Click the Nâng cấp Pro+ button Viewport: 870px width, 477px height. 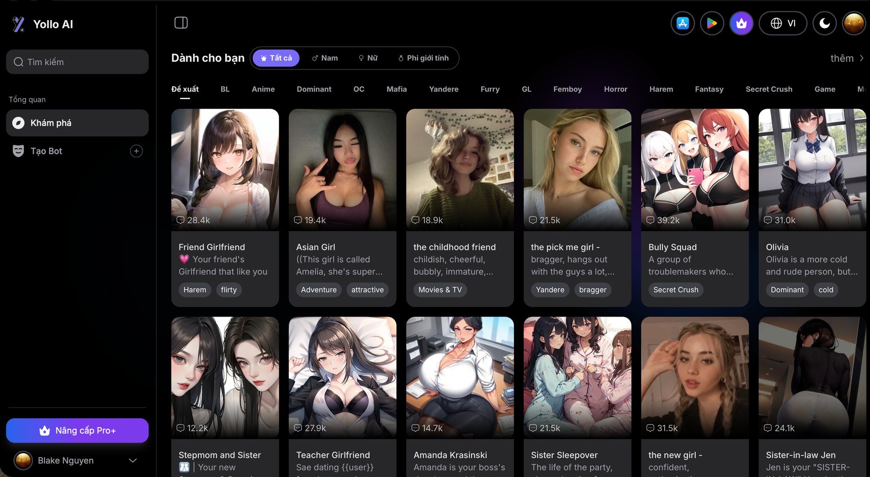pyautogui.click(x=77, y=430)
